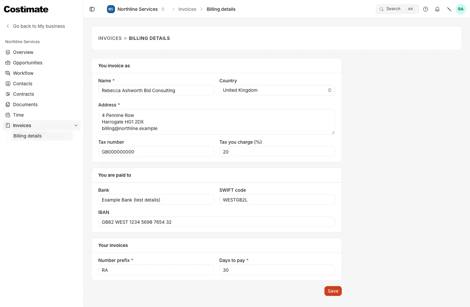Image resolution: width=470 pixels, height=307 pixels.
Task: Open Documents in the sidebar
Action: (x=41, y=105)
